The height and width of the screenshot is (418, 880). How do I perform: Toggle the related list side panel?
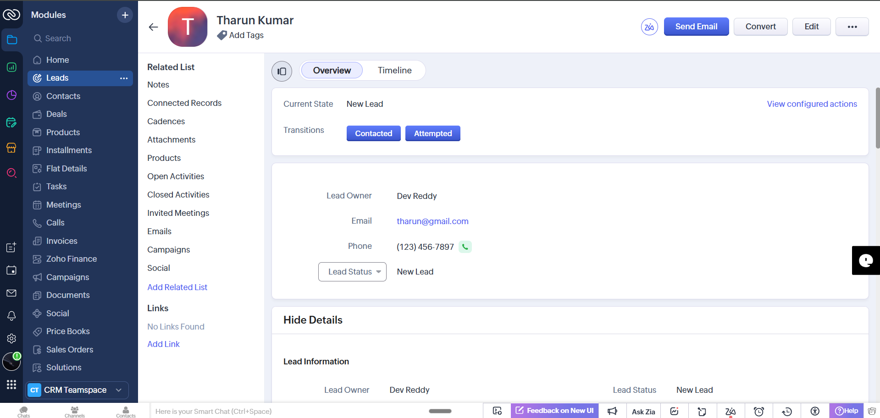click(282, 71)
